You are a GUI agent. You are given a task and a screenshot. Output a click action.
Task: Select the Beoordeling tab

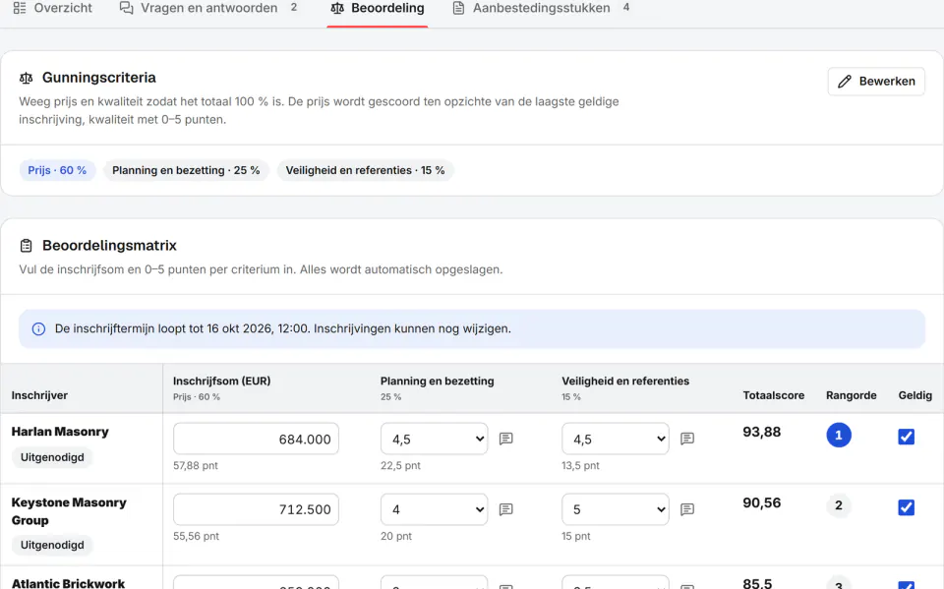coord(378,9)
